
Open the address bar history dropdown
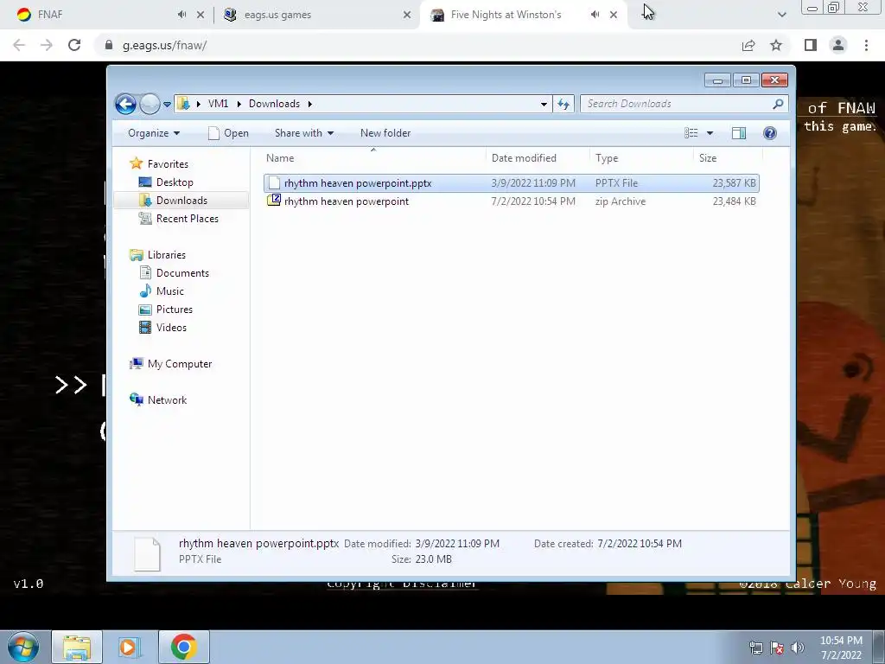544,104
